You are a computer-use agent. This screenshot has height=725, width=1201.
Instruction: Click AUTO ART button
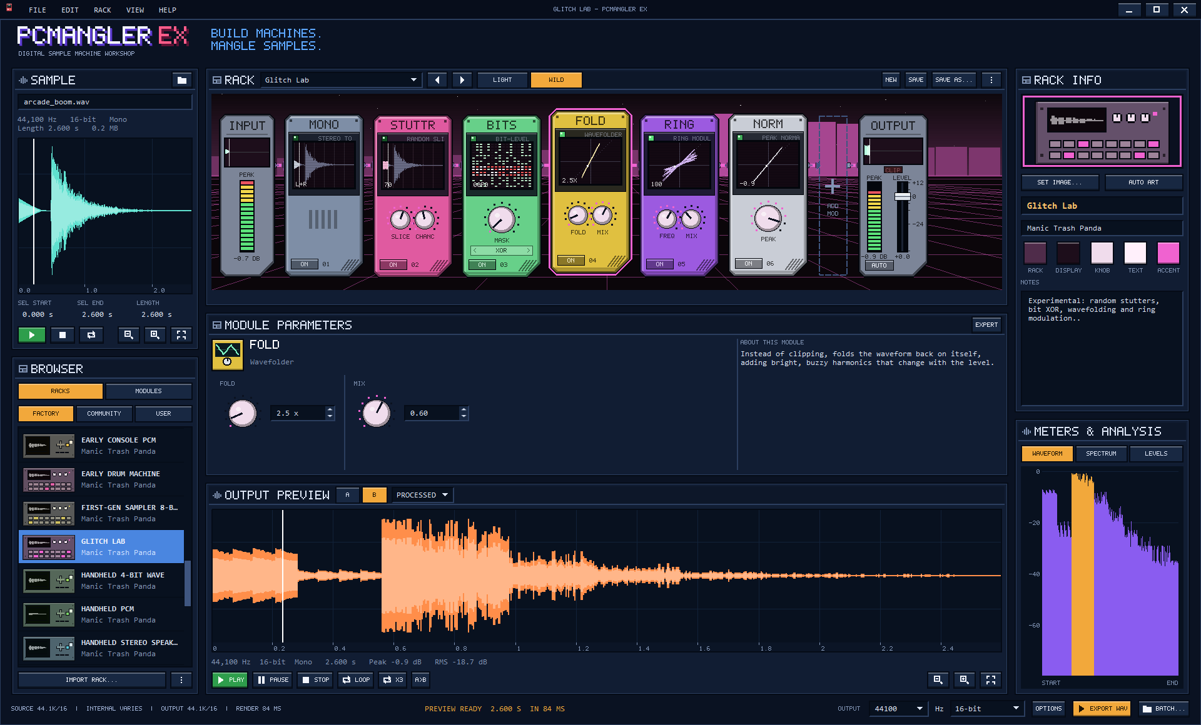point(1143,182)
